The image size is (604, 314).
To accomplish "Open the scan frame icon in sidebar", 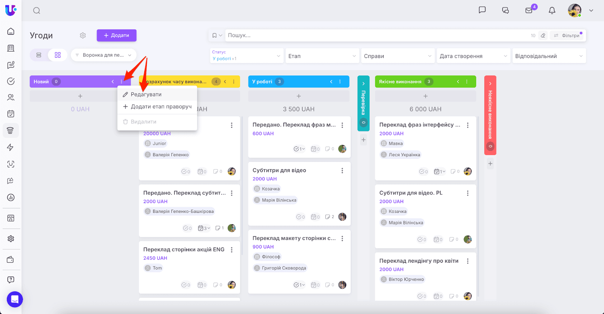I will [x=11, y=164].
